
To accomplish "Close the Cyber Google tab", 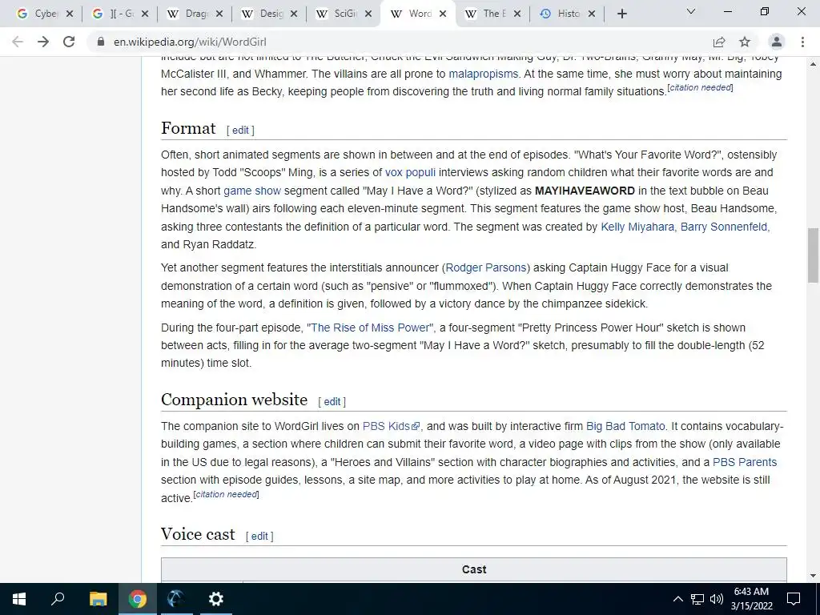I will (70, 14).
